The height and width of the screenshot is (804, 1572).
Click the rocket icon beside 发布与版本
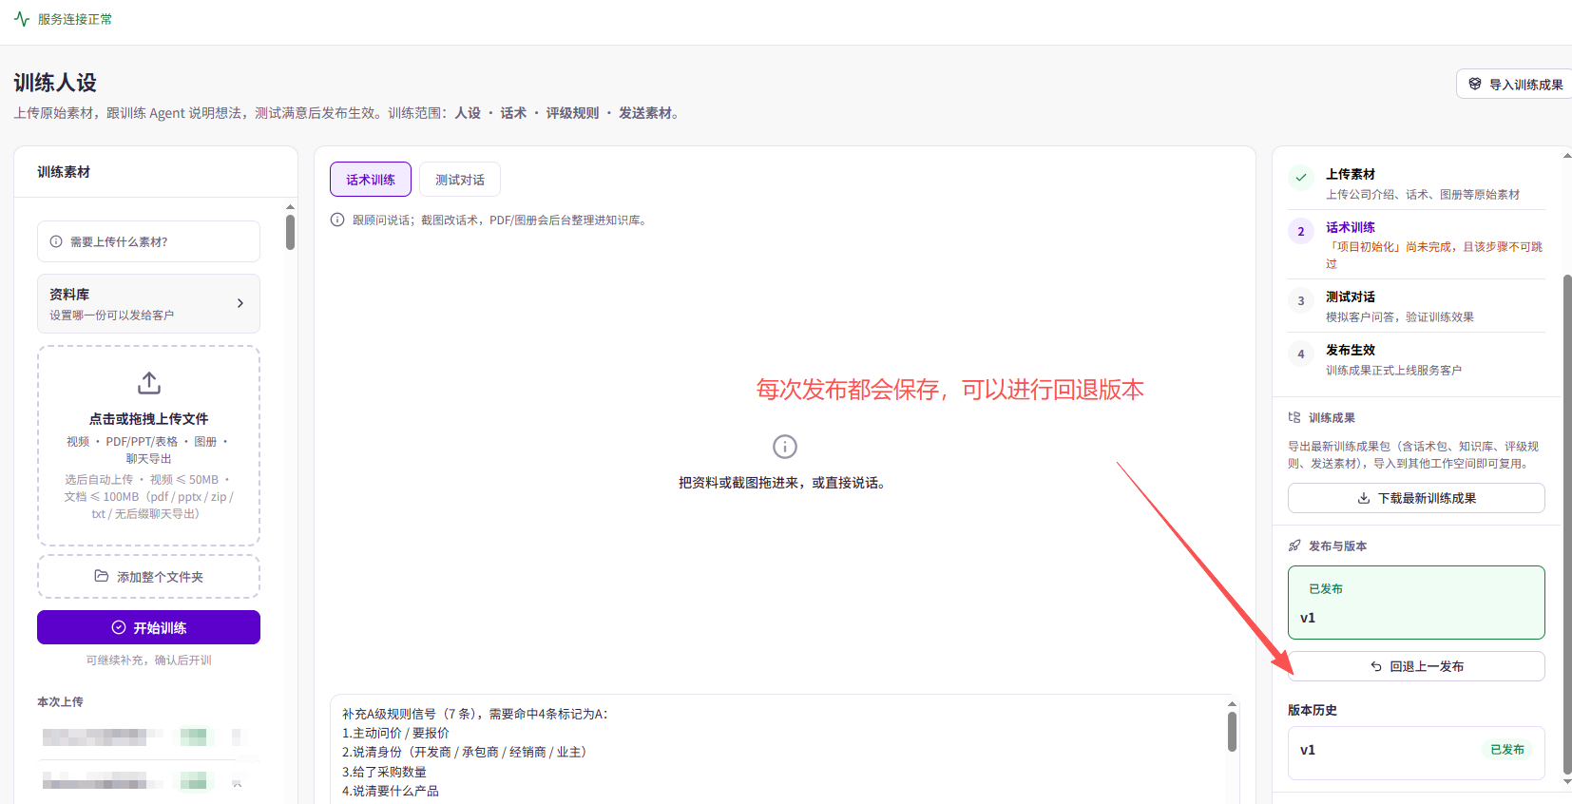pyautogui.click(x=1294, y=546)
